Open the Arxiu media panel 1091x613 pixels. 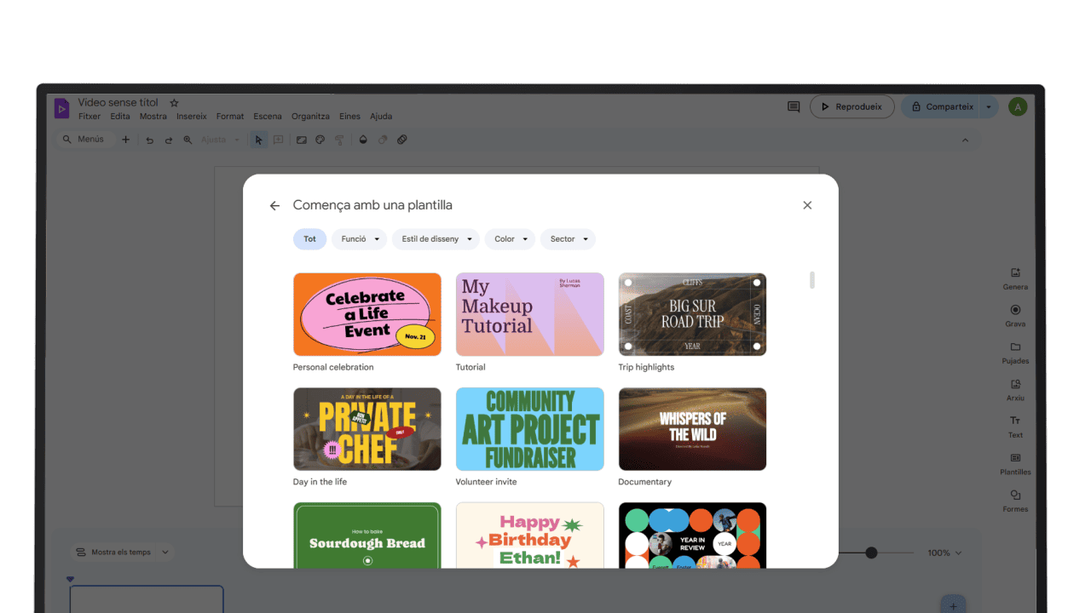(x=1015, y=390)
